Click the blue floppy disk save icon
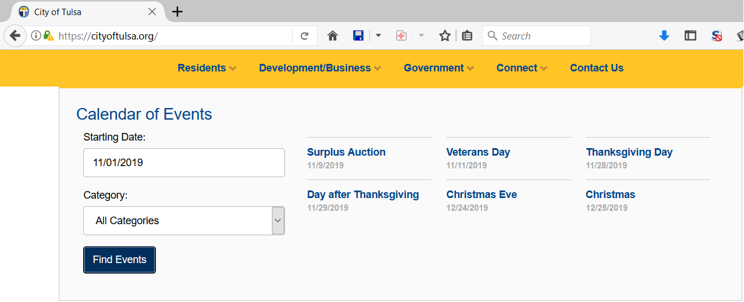The image size is (744, 302). tap(358, 36)
